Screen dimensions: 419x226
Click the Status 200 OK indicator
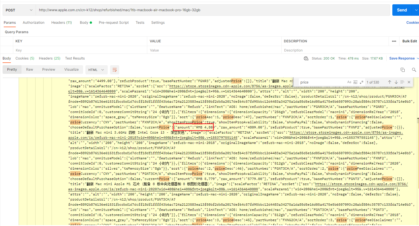323,58
